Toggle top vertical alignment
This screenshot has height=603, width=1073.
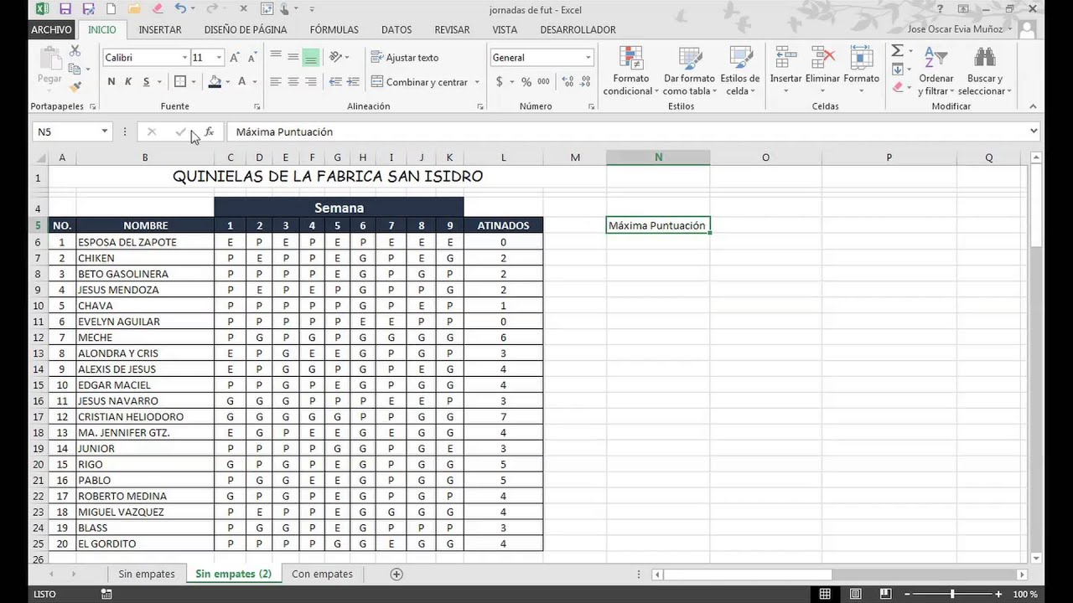276,57
